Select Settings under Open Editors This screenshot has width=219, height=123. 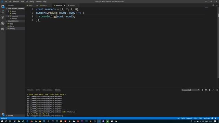click(15, 18)
